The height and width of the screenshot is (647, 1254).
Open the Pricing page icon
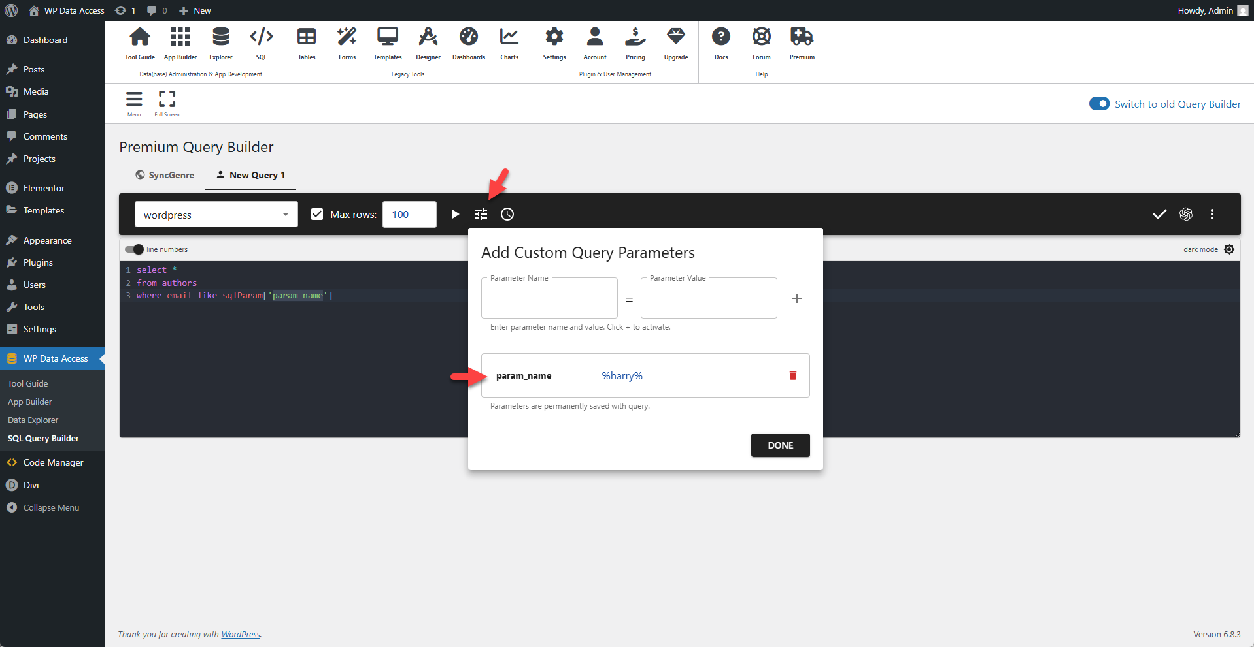[x=635, y=43]
